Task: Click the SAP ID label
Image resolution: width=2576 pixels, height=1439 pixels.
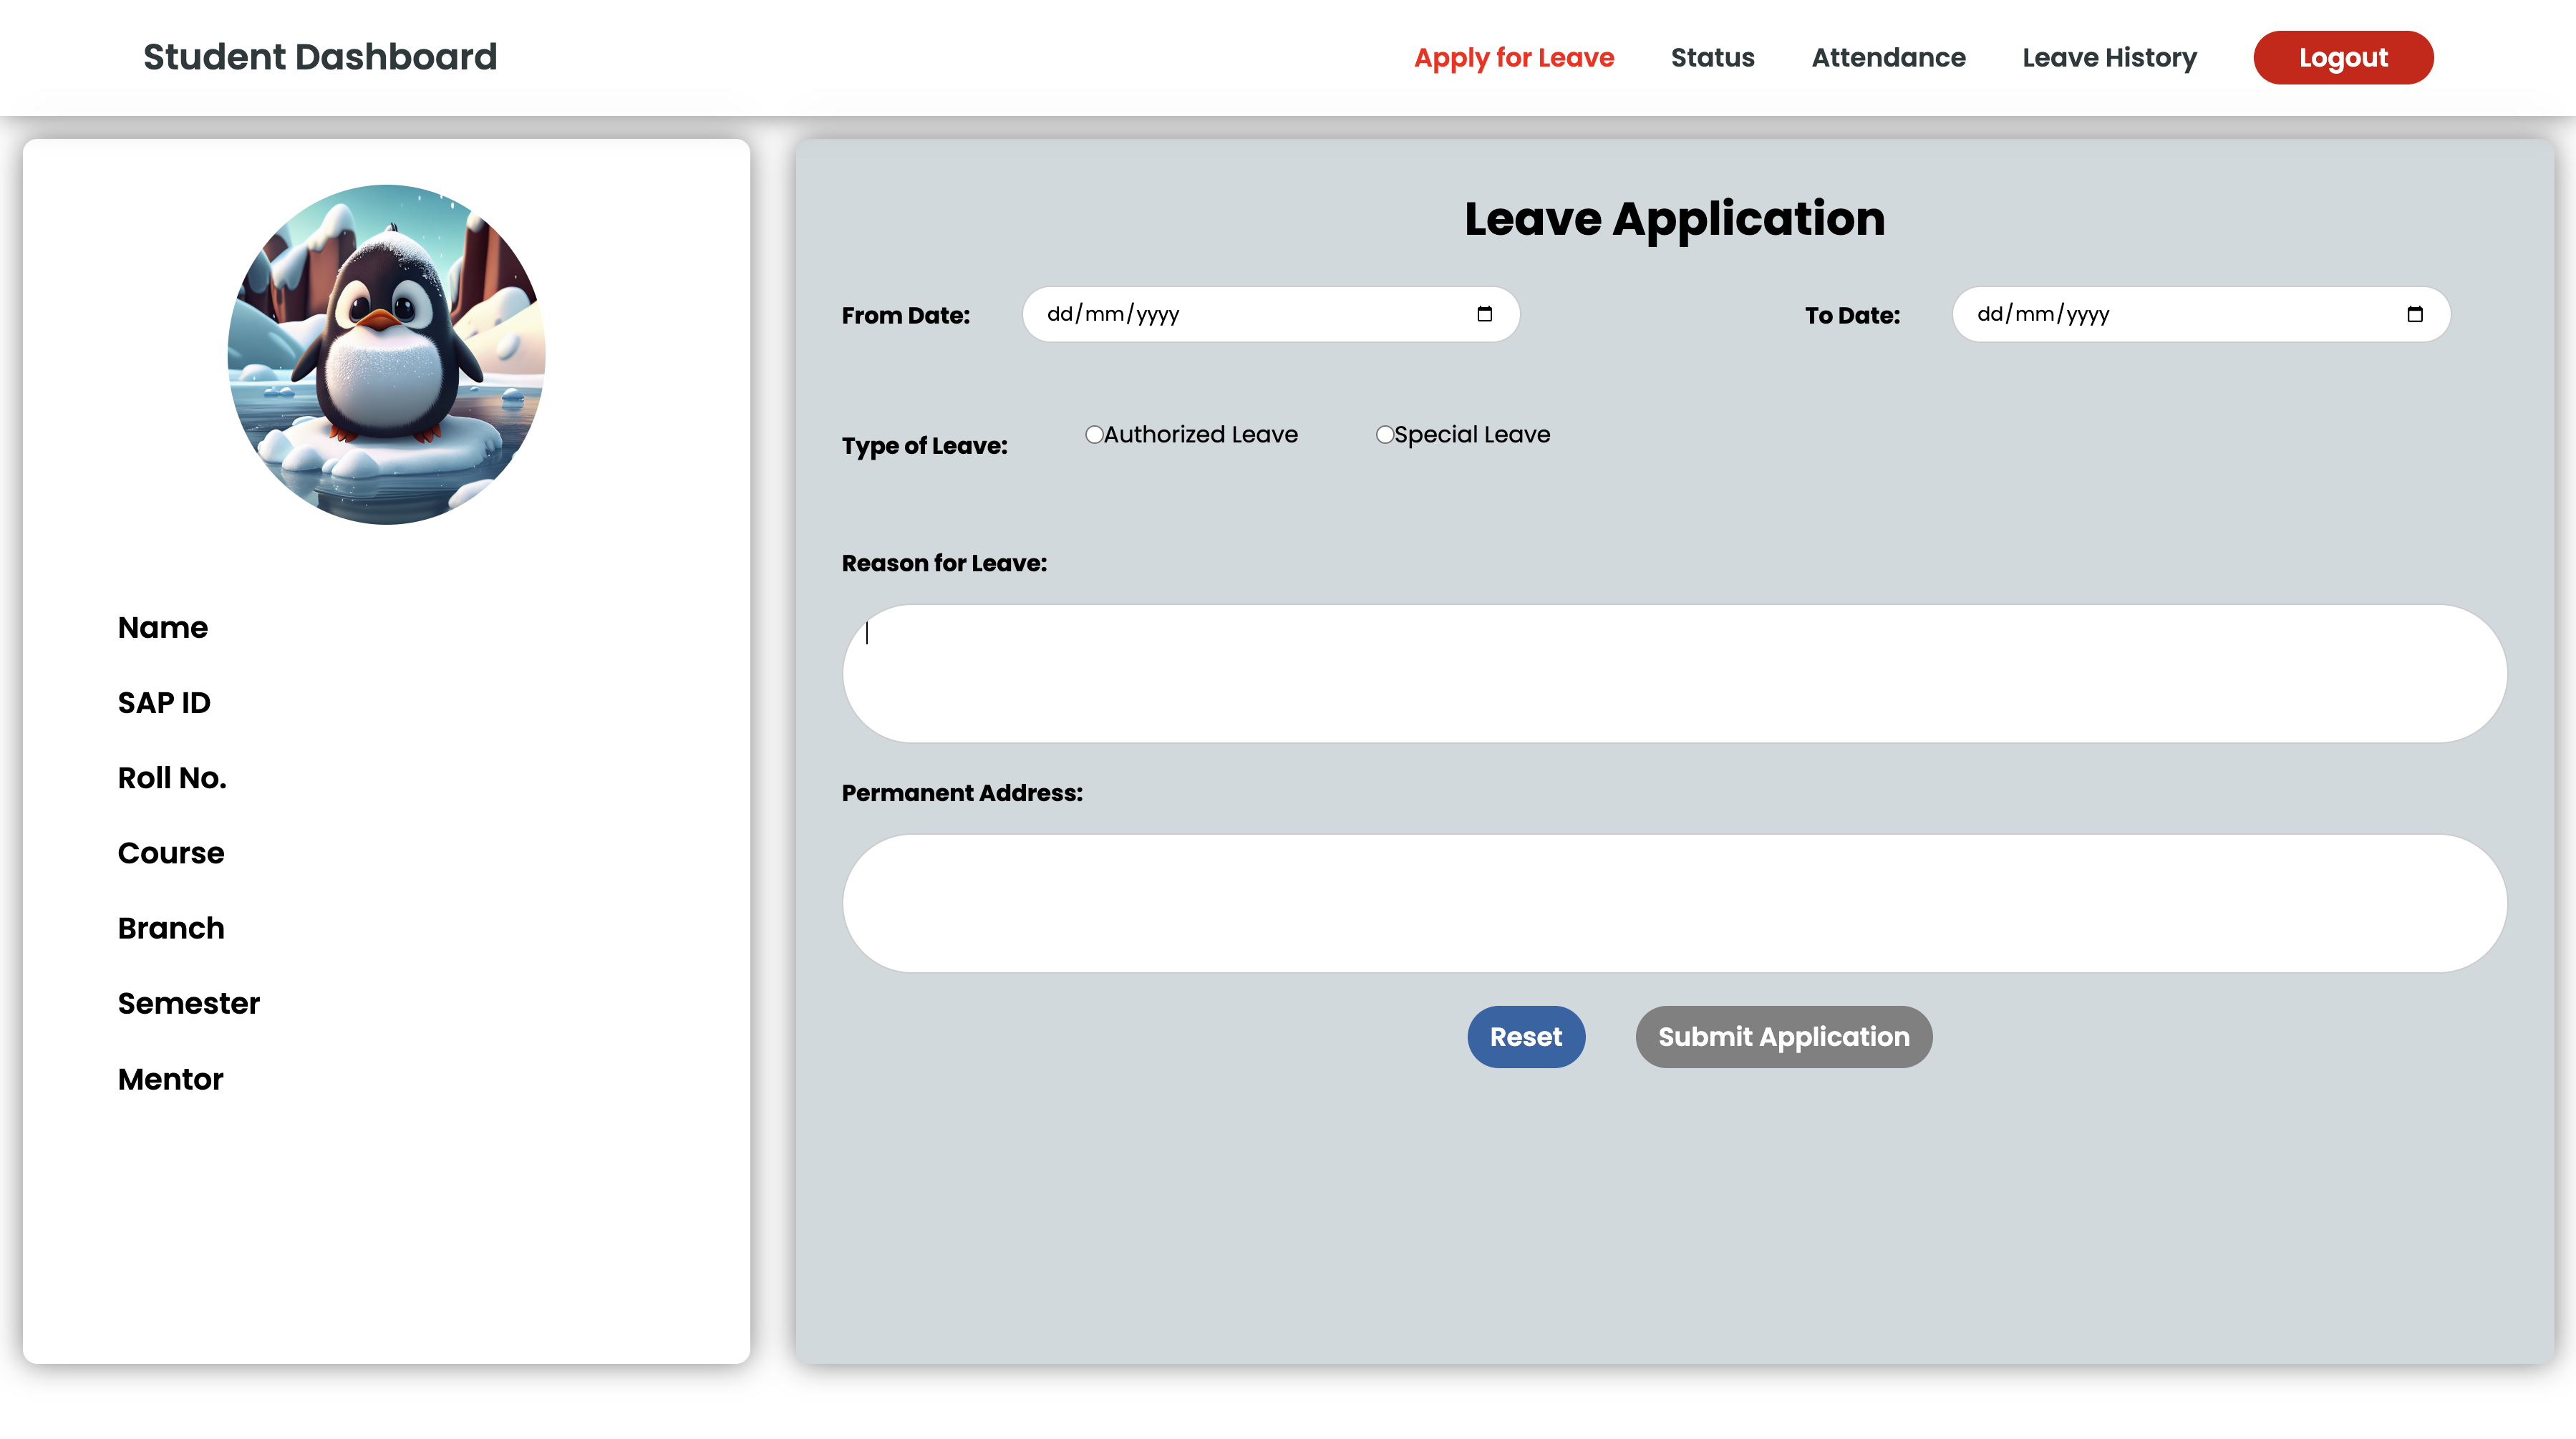Action: coord(164,701)
